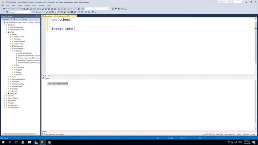The width and height of the screenshot is (258, 145).
Task: Select the Constraints folder
Action: tap(20, 67)
